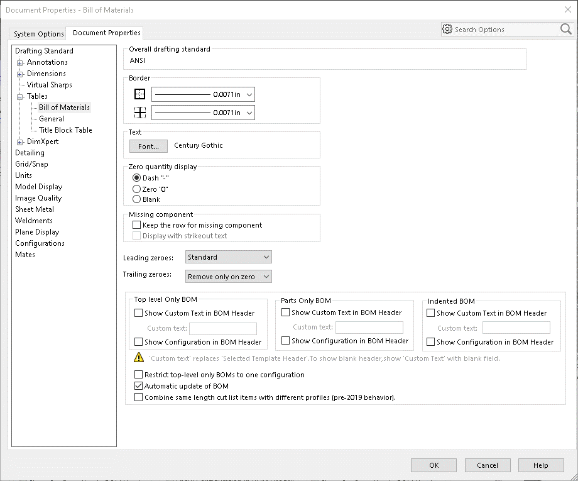
Task: Open the Weldments settings
Action: 33,221
